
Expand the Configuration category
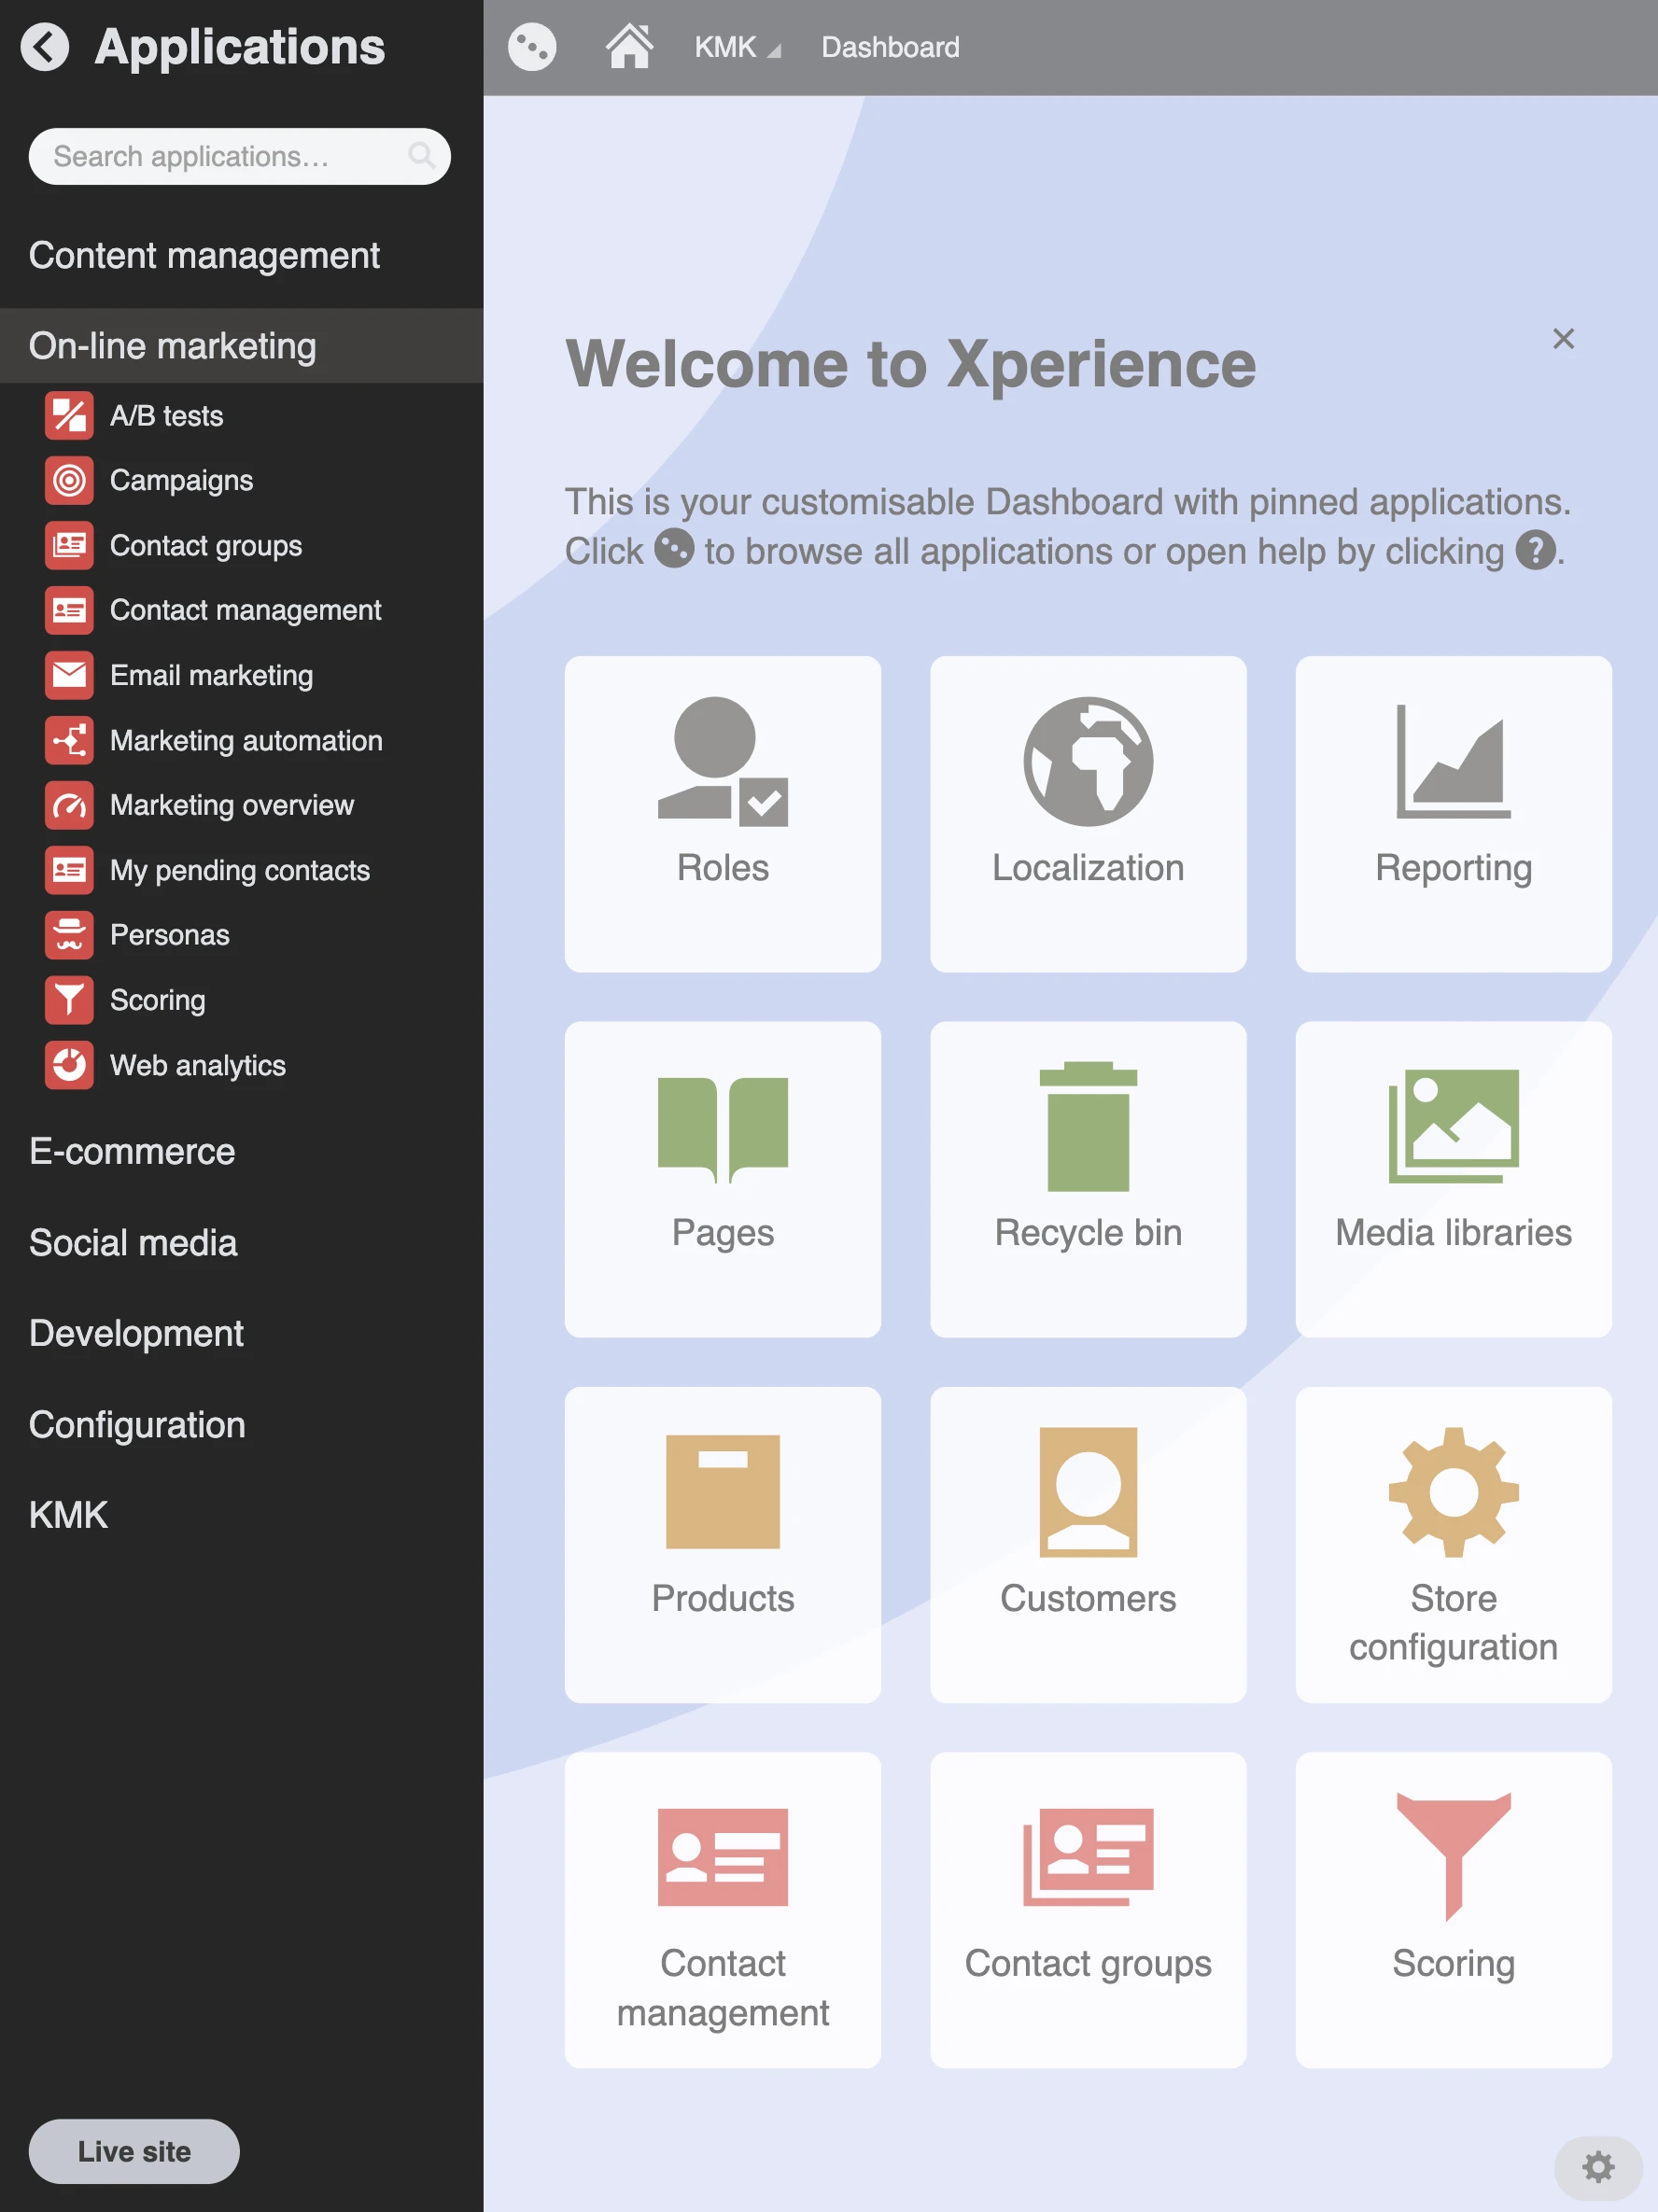pyautogui.click(x=137, y=1424)
